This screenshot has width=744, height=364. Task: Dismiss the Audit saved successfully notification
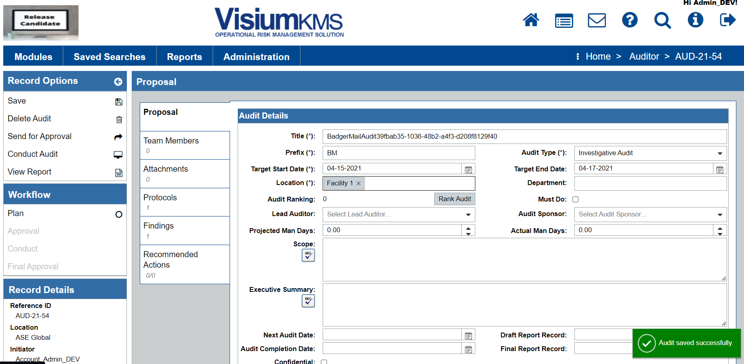[x=686, y=343]
